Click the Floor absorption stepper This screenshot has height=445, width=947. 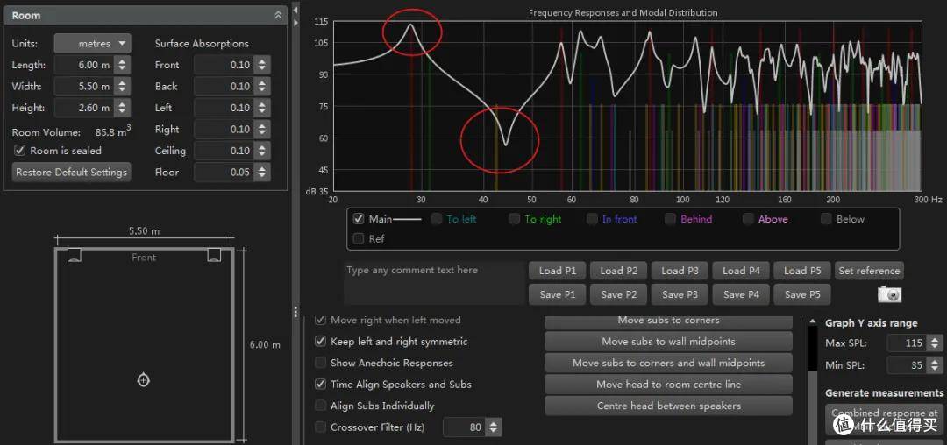(x=261, y=172)
